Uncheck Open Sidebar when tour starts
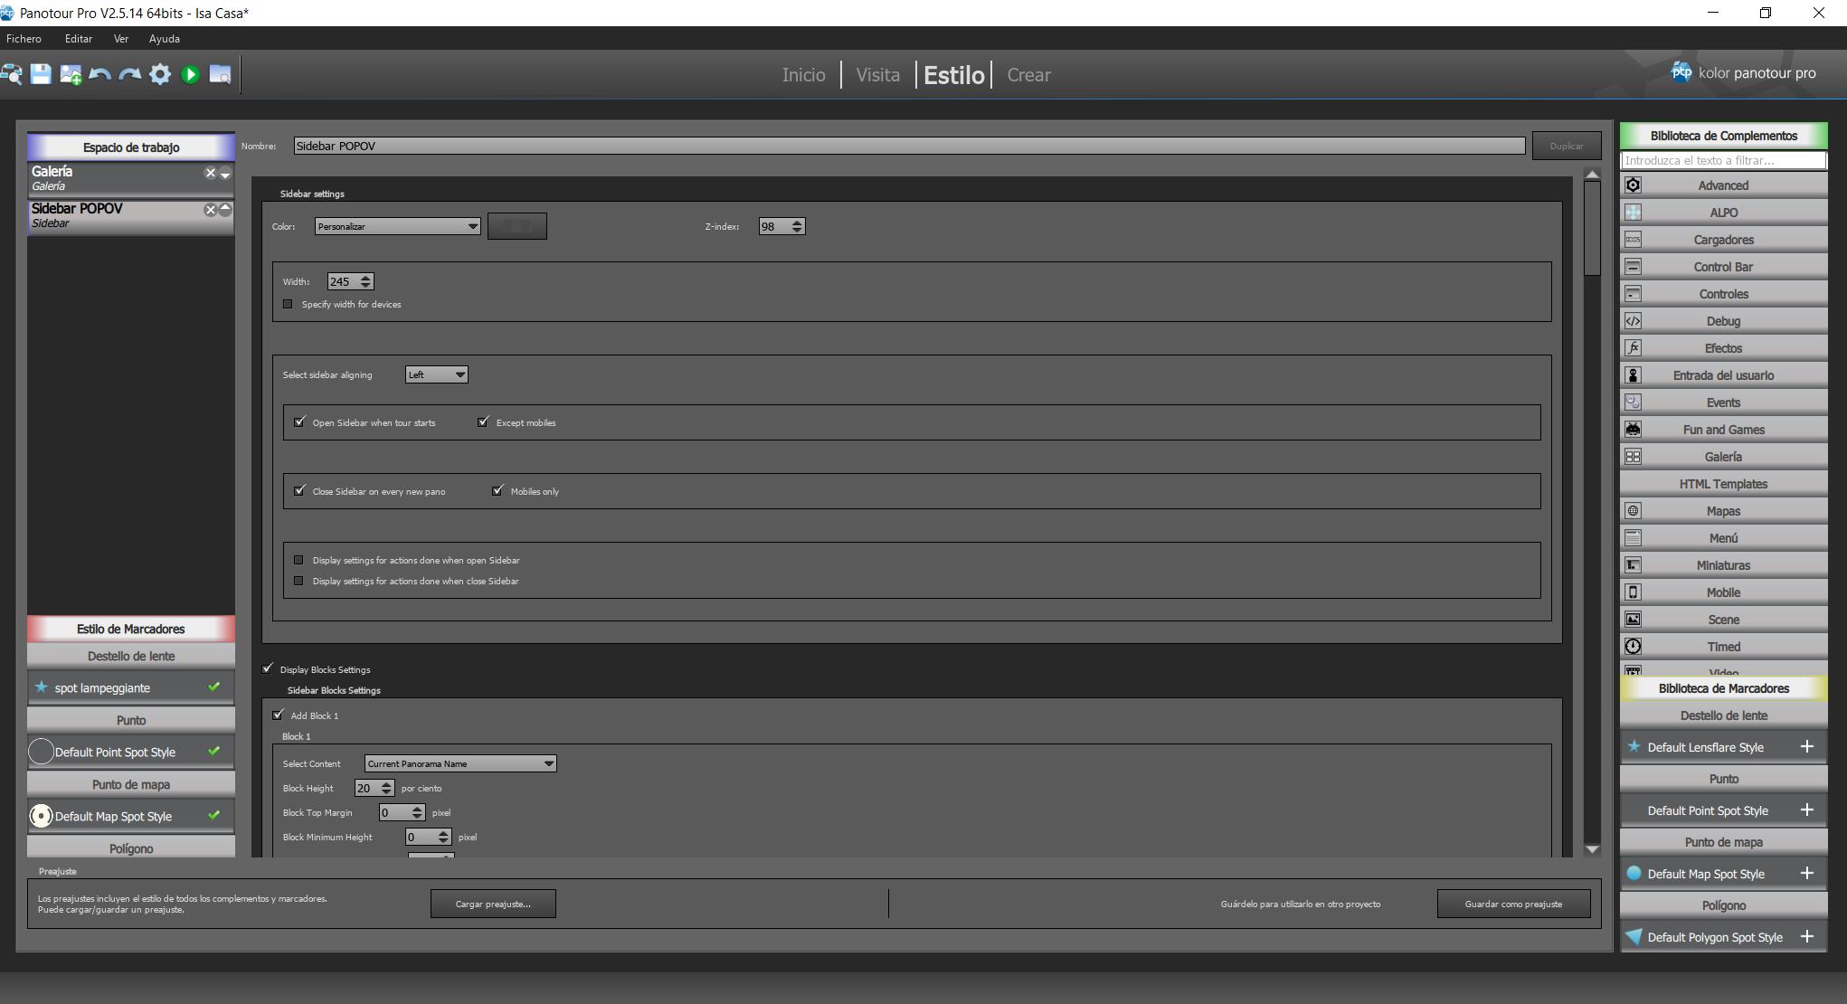Screen dimensions: 1847x1004 pyautogui.click(x=299, y=421)
